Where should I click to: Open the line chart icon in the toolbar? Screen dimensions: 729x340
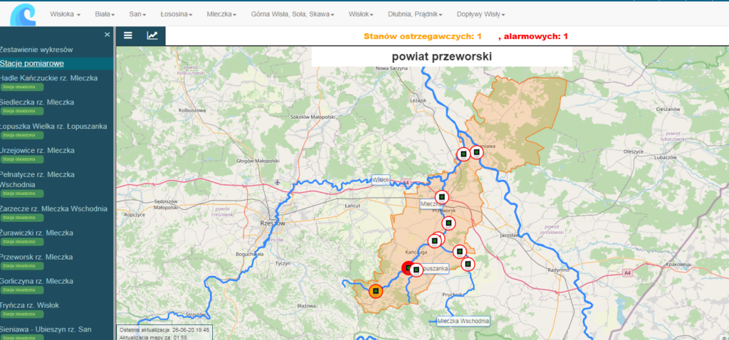pos(152,36)
